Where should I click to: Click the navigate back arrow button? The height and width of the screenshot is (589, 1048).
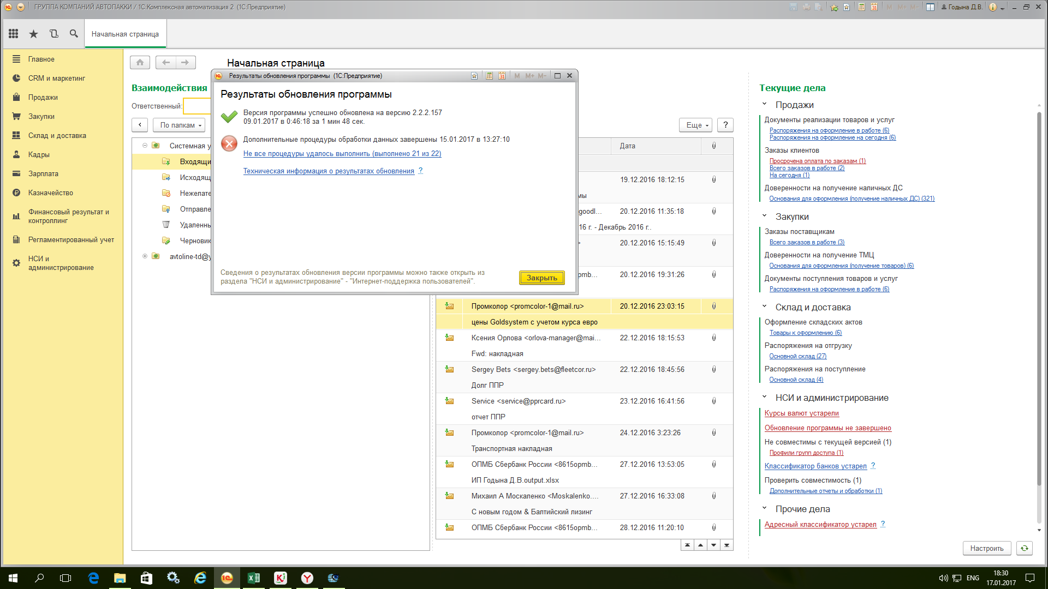pyautogui.click(x=166, y=63)
